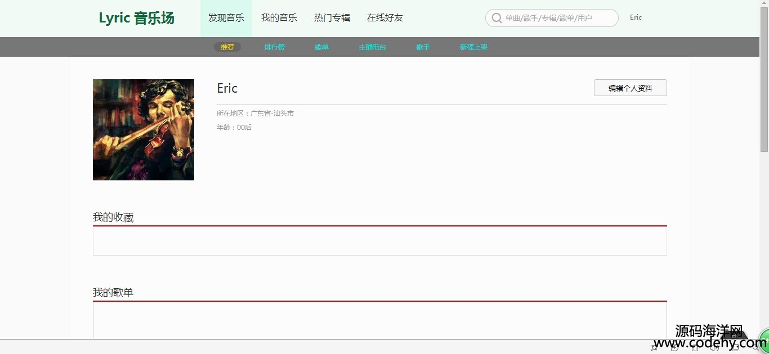769x354 pixels.
Task: Open the 新碟上架 submenu item
Action: pyautogui.click(x=473, y=47)
